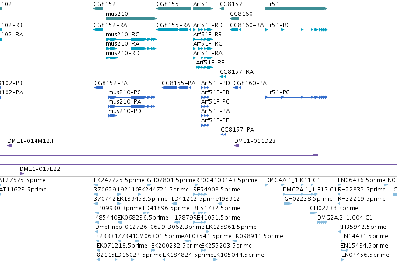Click EST EK098911.5prime
This screenshot has height=262, width=397.
point(235,241)
